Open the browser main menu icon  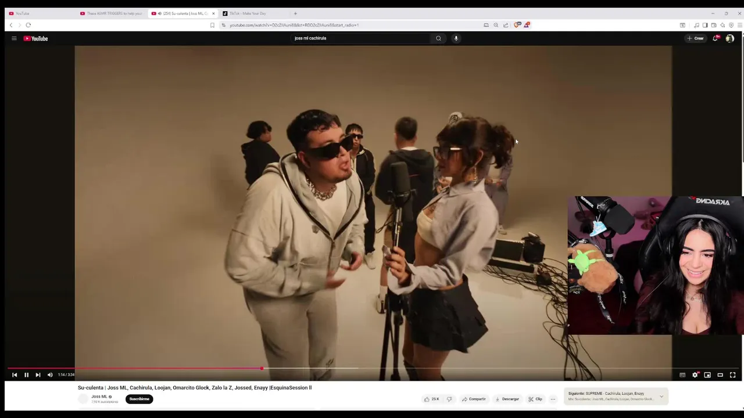point(739,25)
